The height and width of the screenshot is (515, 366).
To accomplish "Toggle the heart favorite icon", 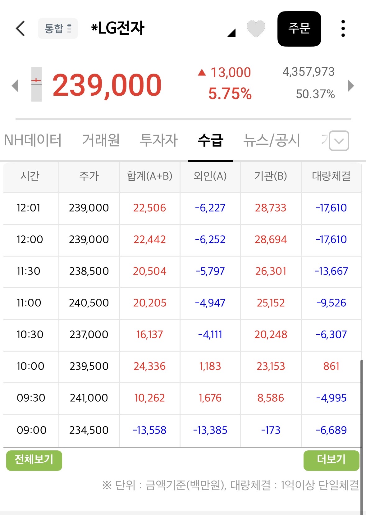I will click(256, 29).
